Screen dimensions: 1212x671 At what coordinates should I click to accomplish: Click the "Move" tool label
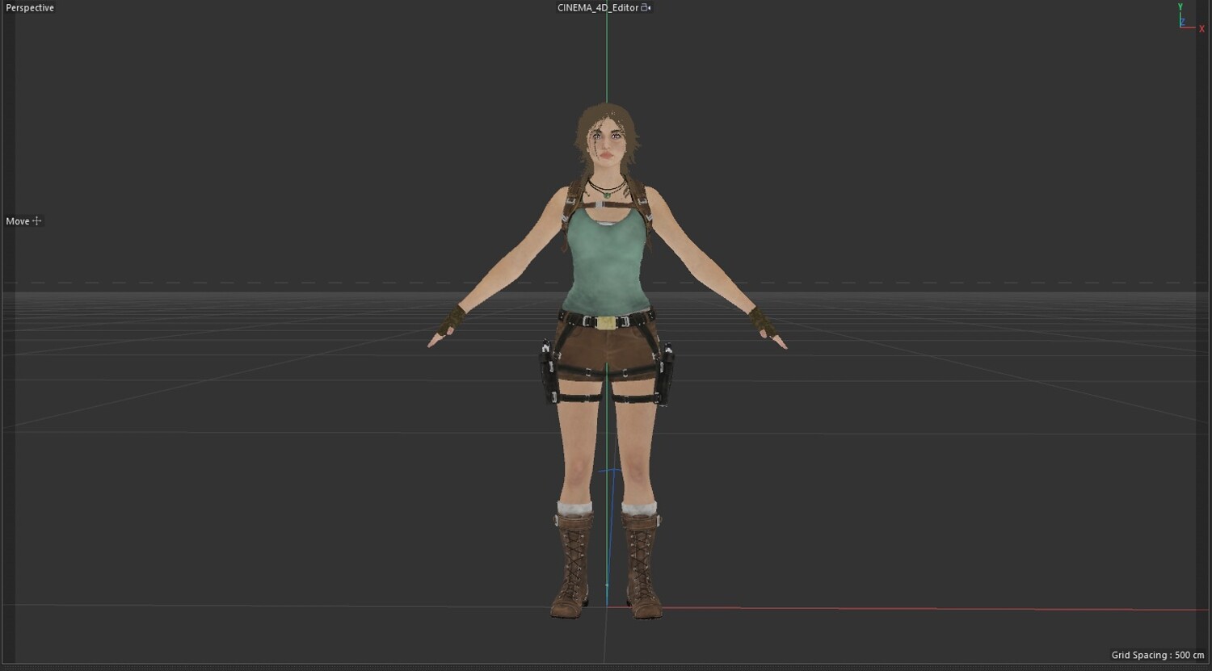[18, 221]
